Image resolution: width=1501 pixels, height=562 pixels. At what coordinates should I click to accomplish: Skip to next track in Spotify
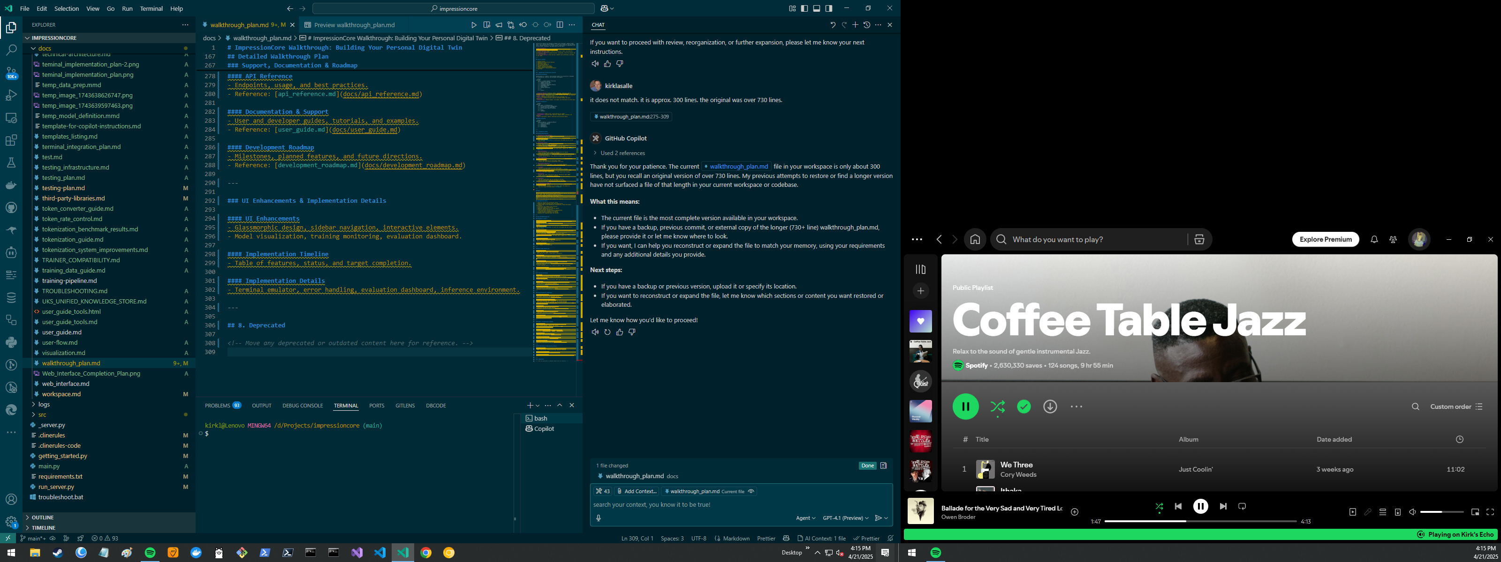click(1223, 507)
